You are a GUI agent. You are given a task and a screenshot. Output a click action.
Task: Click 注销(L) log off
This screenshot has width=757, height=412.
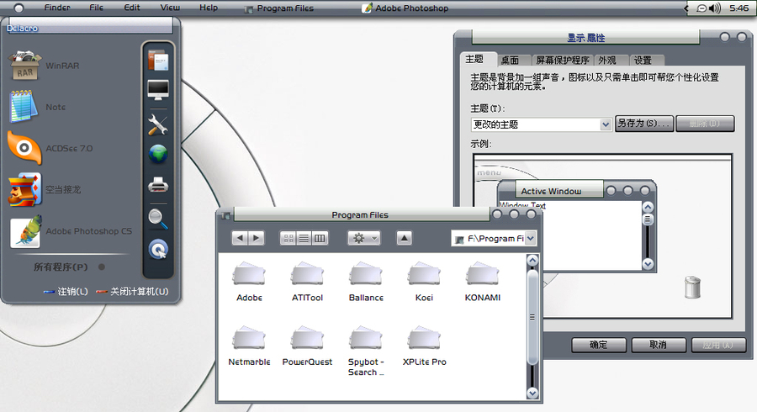click(66, 292)
